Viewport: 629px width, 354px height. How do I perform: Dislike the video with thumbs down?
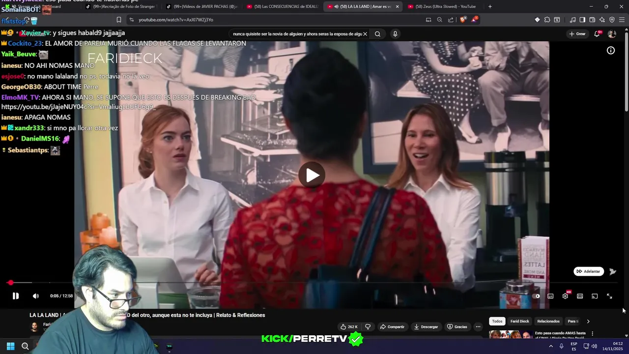click(368, 327)
